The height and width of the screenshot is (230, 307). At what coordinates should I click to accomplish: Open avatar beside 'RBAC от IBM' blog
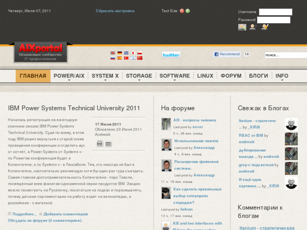(291, 139)
